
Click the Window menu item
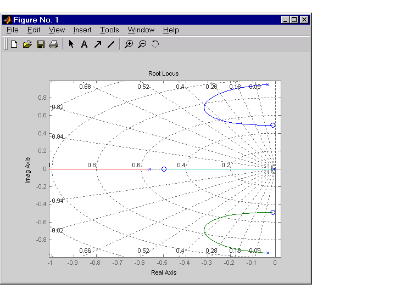pos(141,30)
